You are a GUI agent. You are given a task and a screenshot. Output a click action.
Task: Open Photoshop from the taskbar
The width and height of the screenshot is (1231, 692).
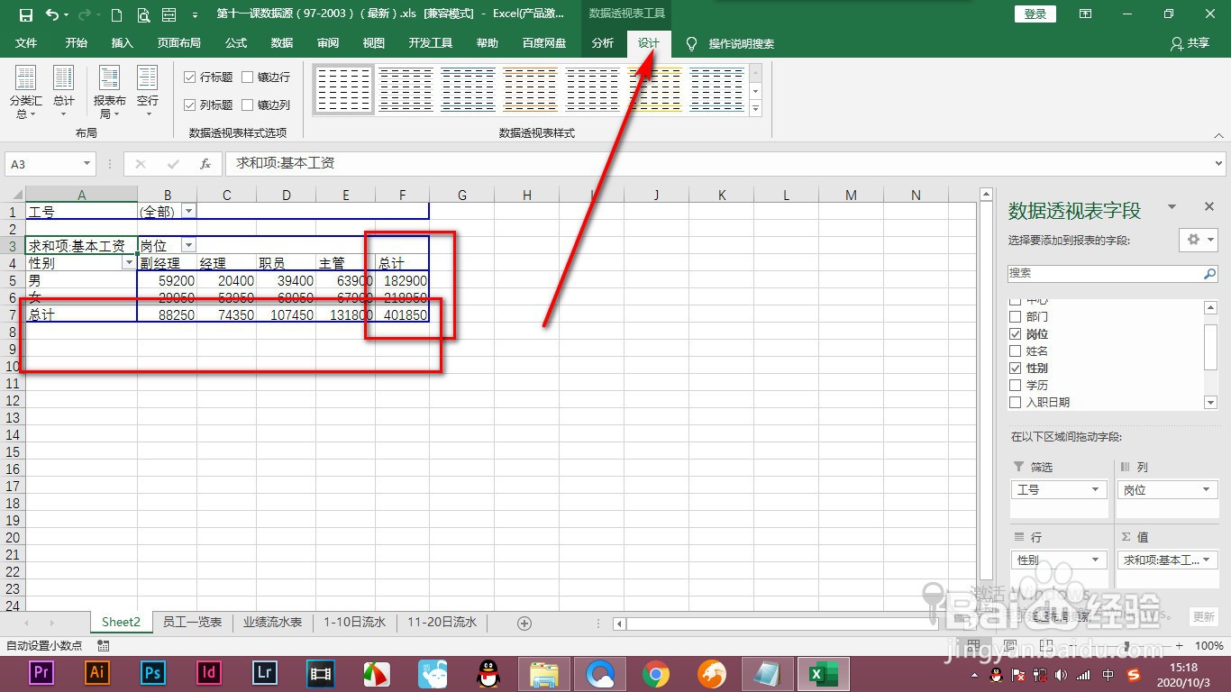[153, 673]
